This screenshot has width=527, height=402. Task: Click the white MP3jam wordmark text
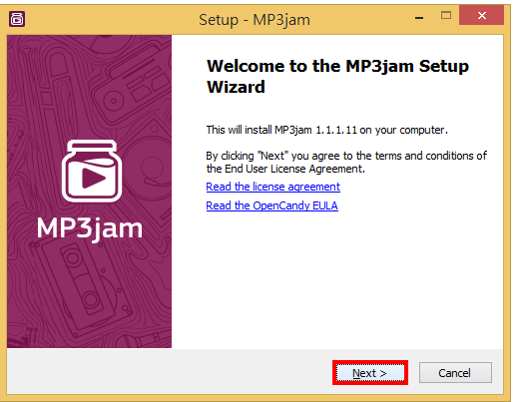point(90,228)
